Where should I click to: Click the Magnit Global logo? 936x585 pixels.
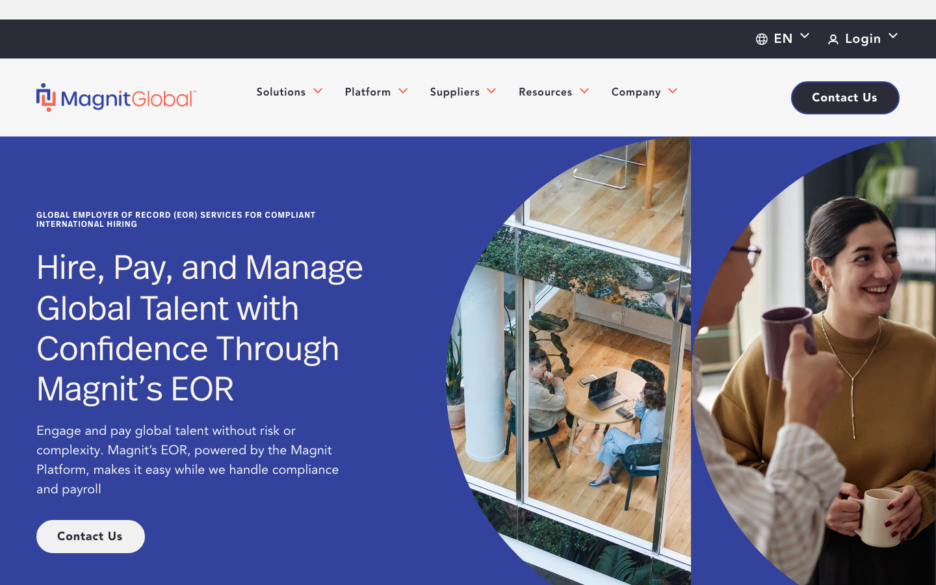tap(116, 97)
